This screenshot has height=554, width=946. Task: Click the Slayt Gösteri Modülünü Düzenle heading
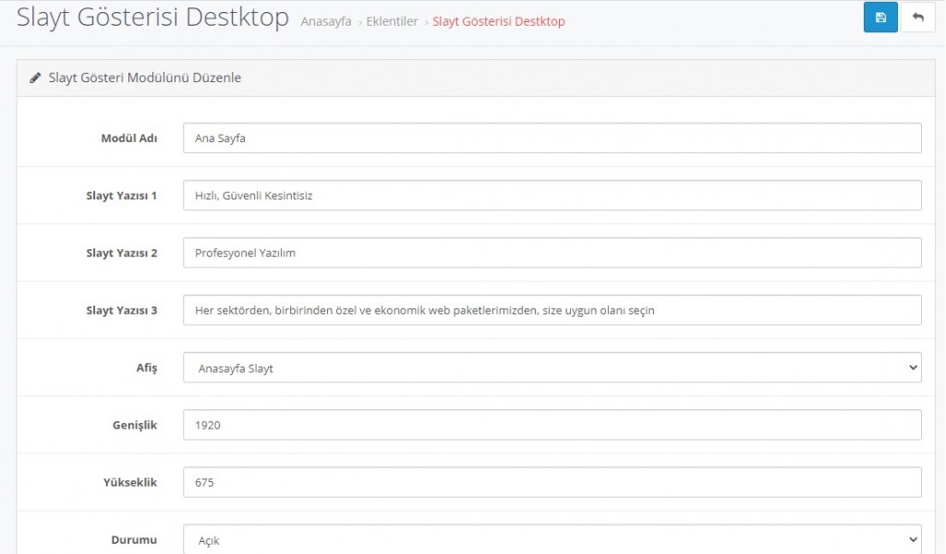tap(144, 78)
